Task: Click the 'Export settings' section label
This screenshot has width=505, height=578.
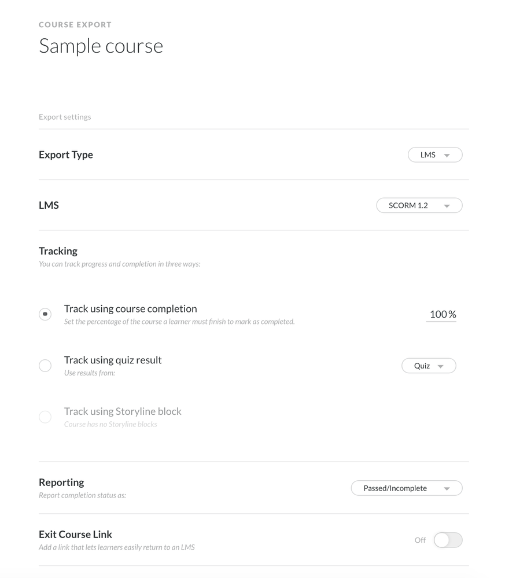Action: click(x=65, y=117)
